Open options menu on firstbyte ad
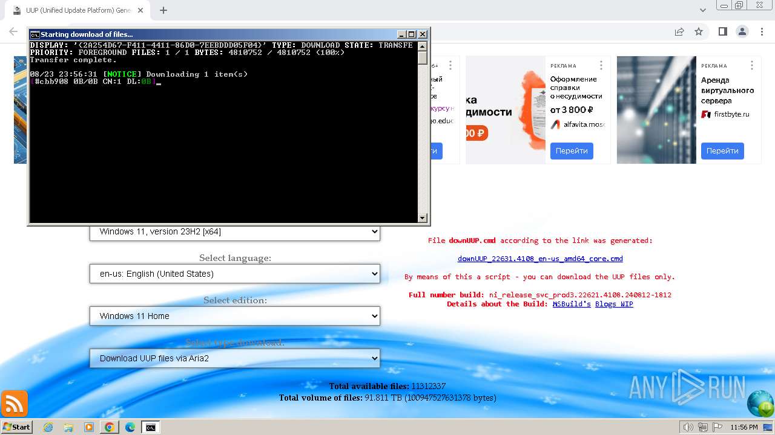The width and height of the screenshot is (775, 435). click(752, 65)
